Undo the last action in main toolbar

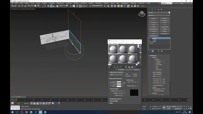12,6
